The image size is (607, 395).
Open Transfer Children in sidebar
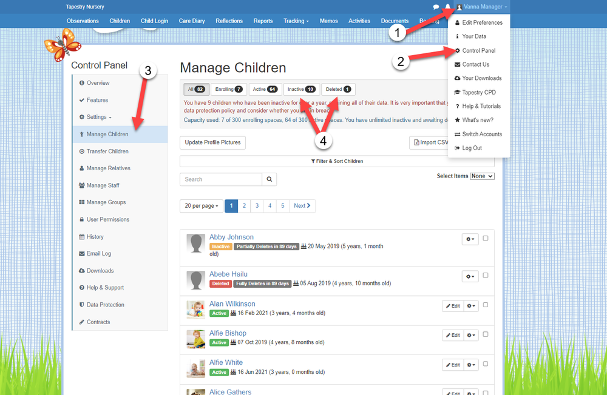pyautogui.click(x=120, y=151)
